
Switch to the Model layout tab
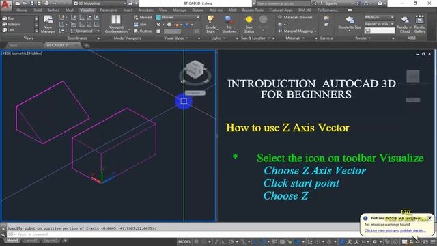tap(12, 241)
